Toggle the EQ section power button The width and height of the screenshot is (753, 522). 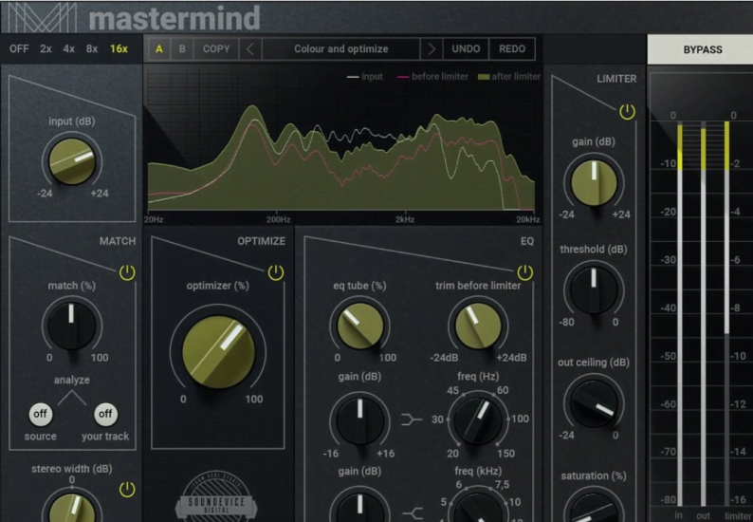[x=524, y=272]
